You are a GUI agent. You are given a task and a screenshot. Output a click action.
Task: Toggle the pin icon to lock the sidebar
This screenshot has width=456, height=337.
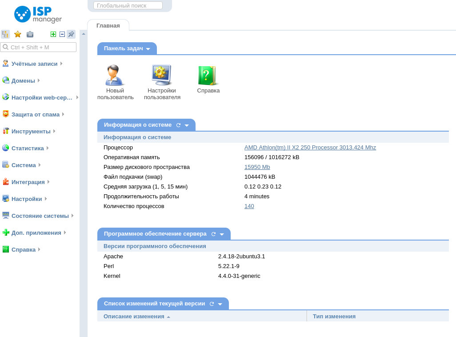point(71,34)
